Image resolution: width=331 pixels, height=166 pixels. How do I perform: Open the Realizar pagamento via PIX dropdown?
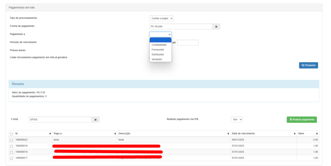[237, 119]
